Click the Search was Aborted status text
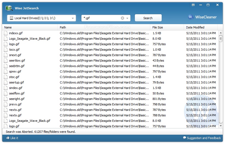225x144 pixels. [x=41, y=131]
